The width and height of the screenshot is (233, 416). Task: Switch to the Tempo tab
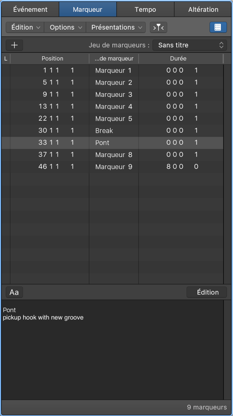point(145,9)
